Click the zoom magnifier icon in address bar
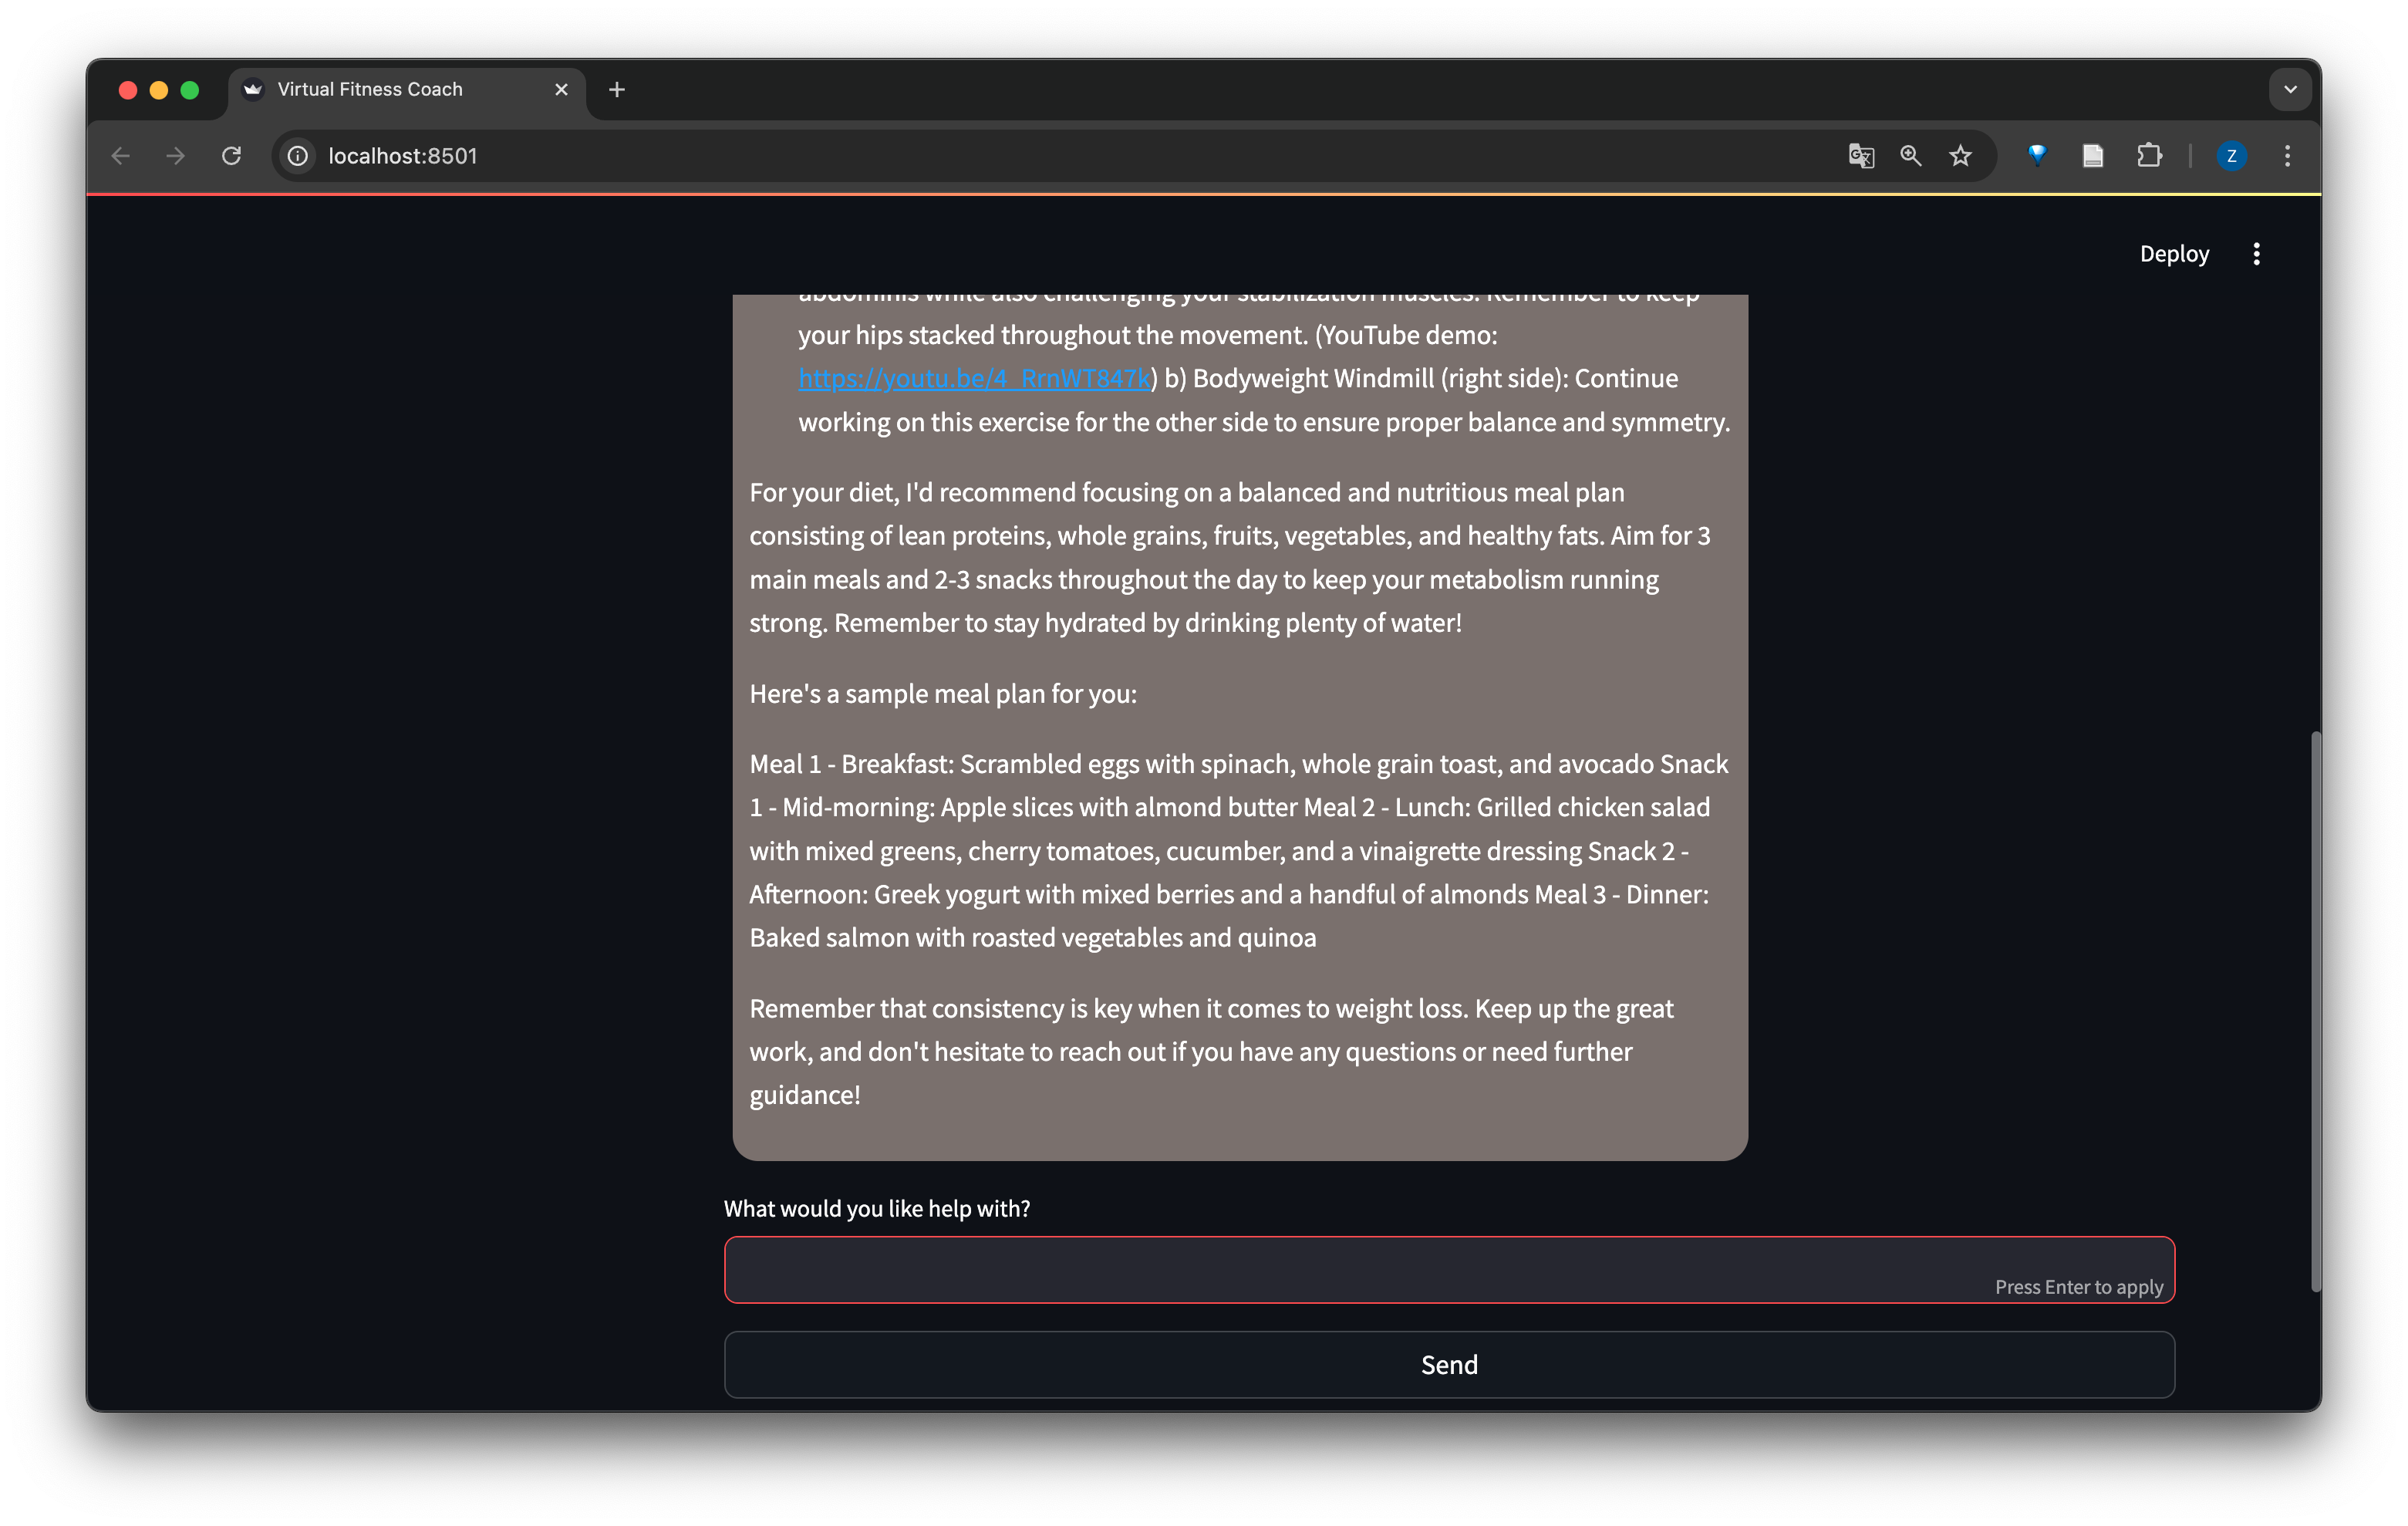2408x1526 pixels. 1910,156
